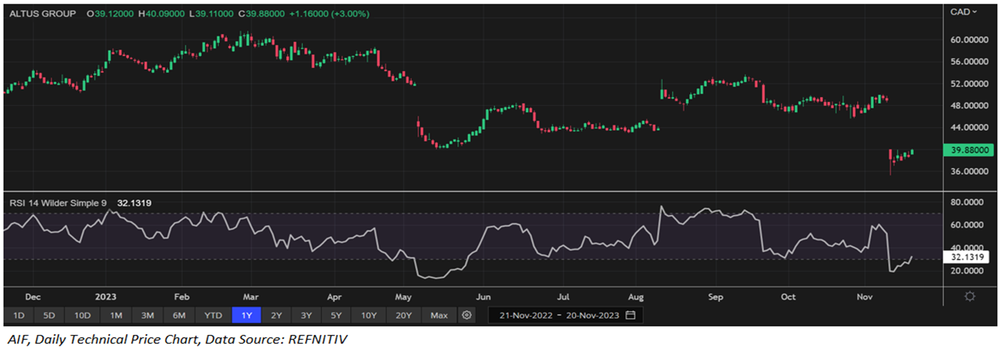Click the Apr label on time axis
This screenshot has height=350, width=1000.
click(334, 297)
